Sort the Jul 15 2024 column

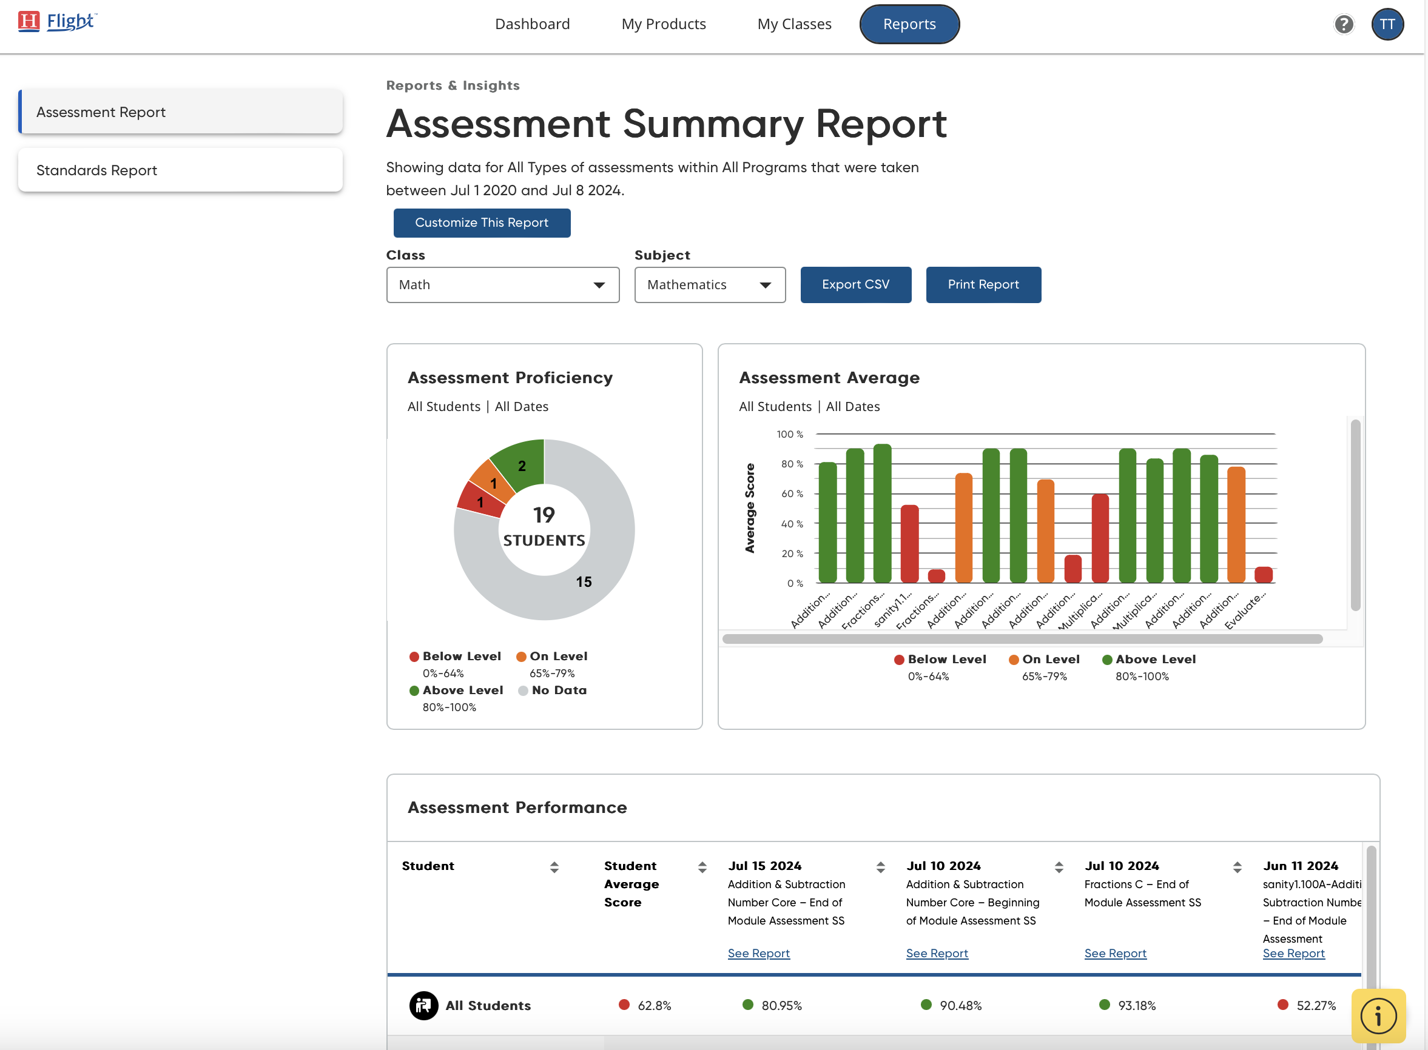pyautogui.click(x=880, y=867)
